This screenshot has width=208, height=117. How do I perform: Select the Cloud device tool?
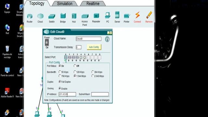(40, 18)
